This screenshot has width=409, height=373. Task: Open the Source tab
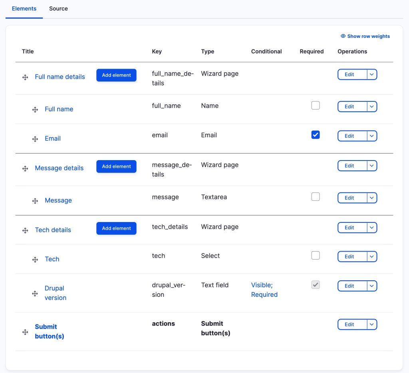(x=58, y=9)
